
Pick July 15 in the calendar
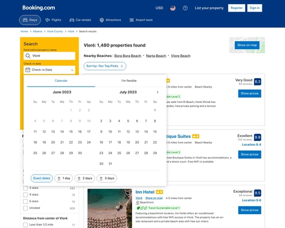[155, 131]
